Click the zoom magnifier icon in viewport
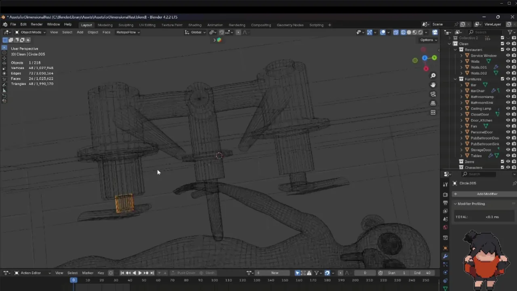Screen dimensions: 517x291 [433, 76]
